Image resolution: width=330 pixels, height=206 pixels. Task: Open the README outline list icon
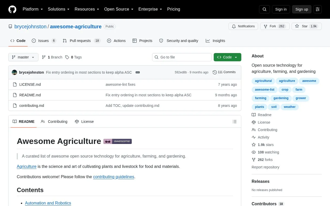[x=235, y=122]
